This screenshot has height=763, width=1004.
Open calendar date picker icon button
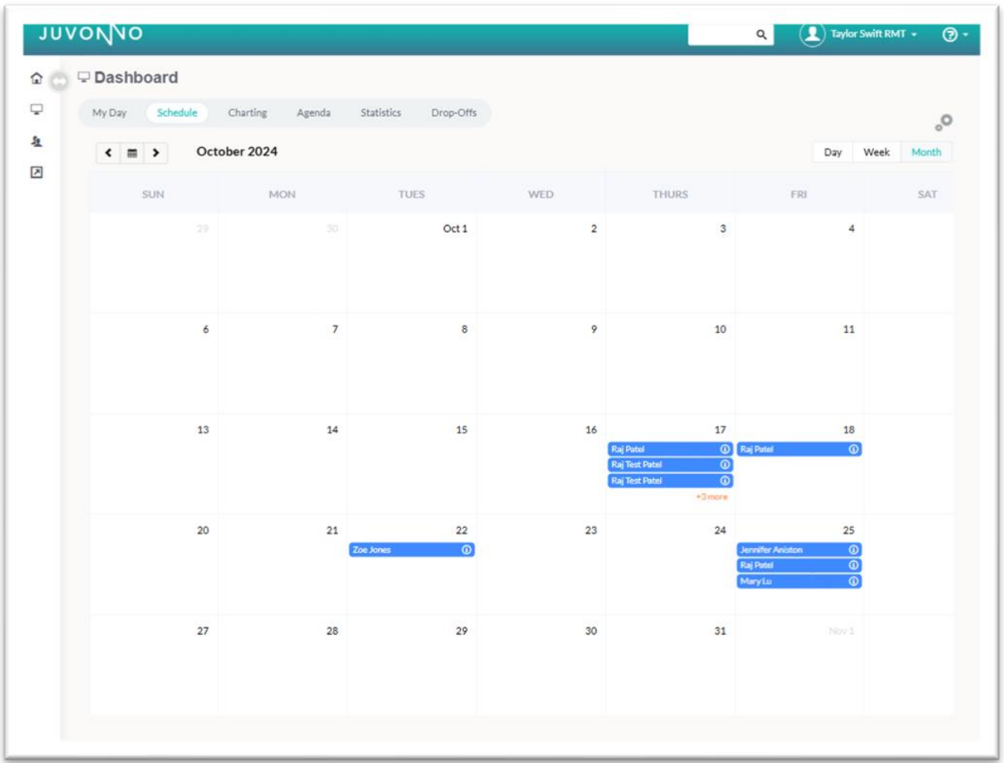click(x=132, y=153)
